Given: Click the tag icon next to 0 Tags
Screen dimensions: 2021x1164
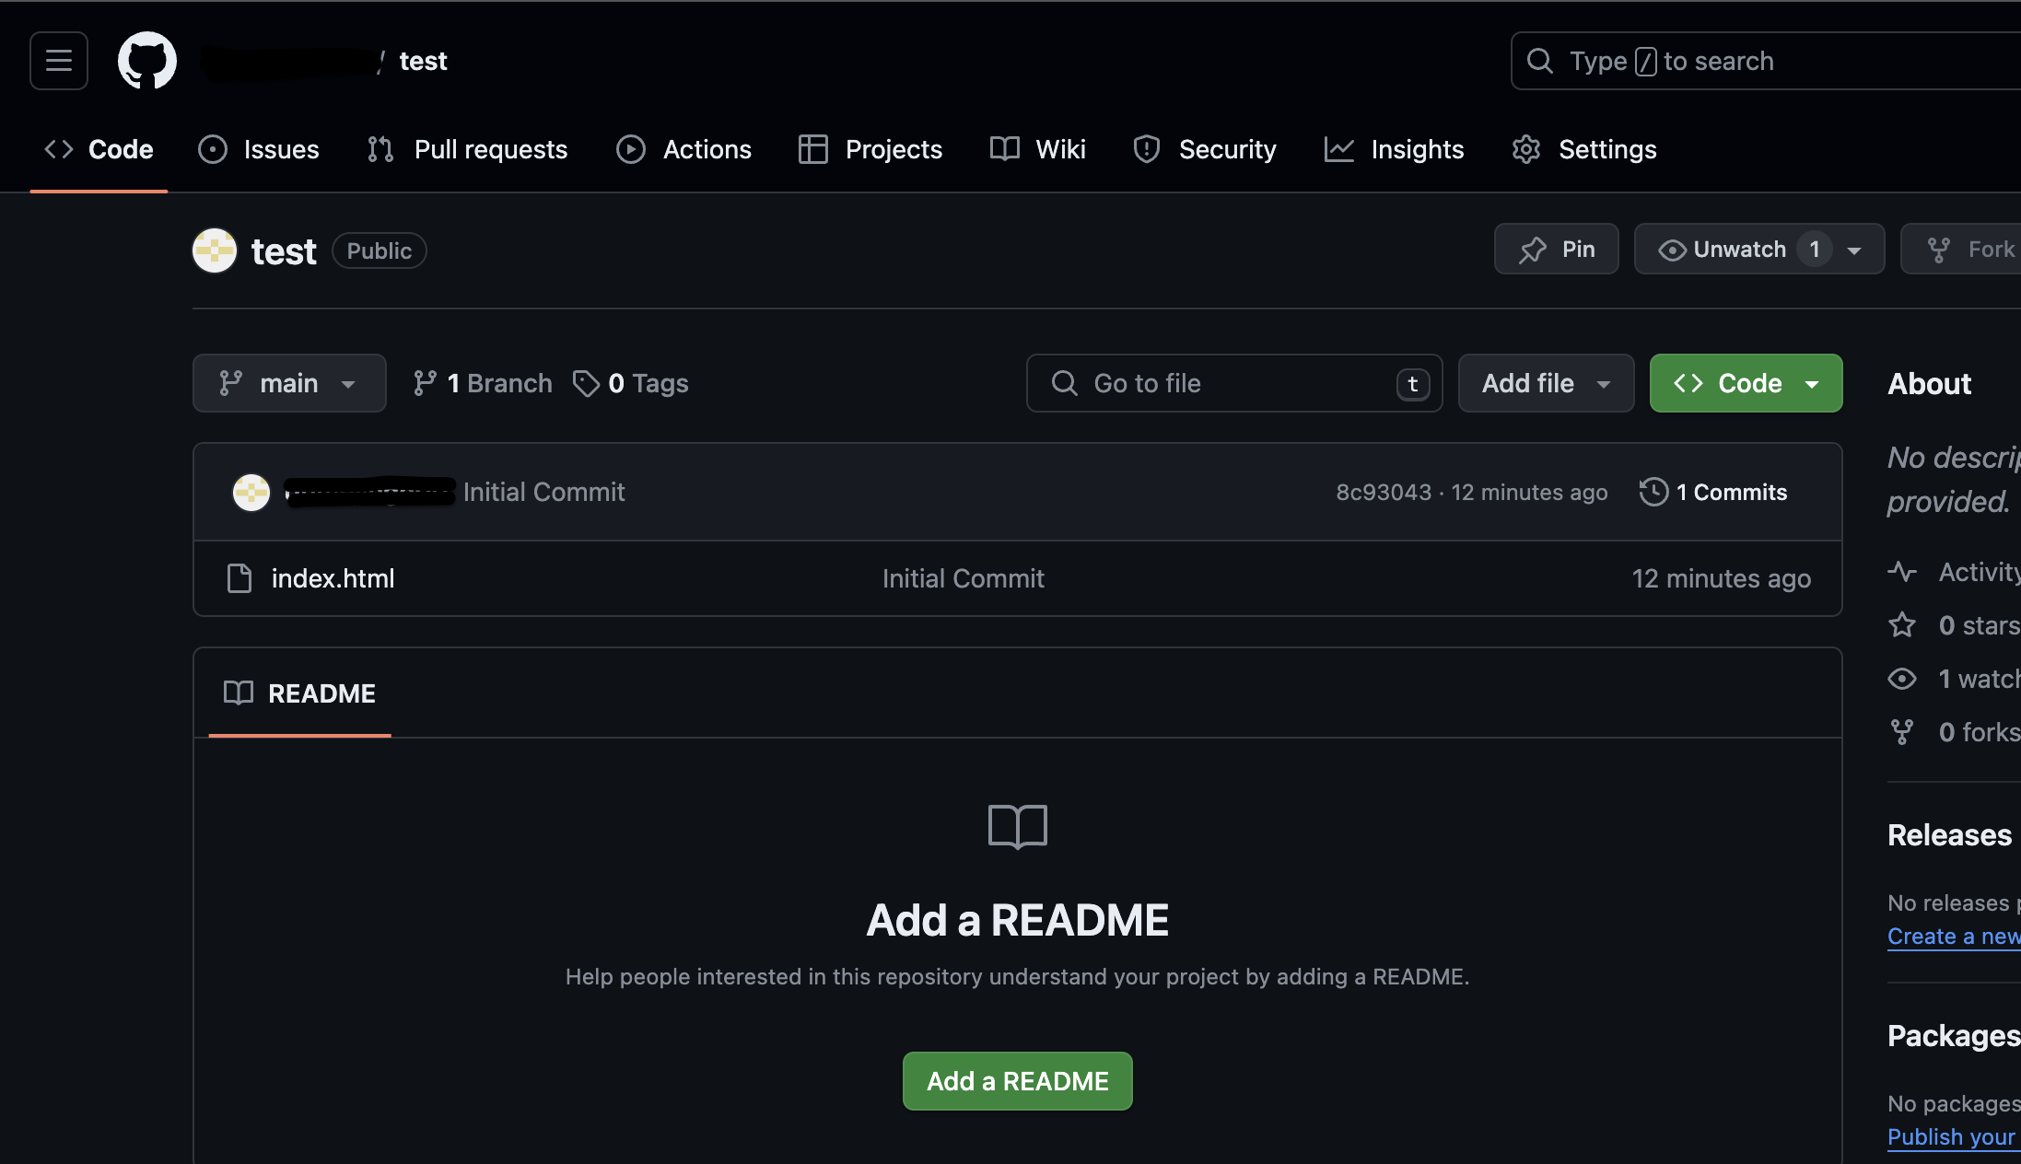Looking at the screenshot, I should click(x=586, y=383).
